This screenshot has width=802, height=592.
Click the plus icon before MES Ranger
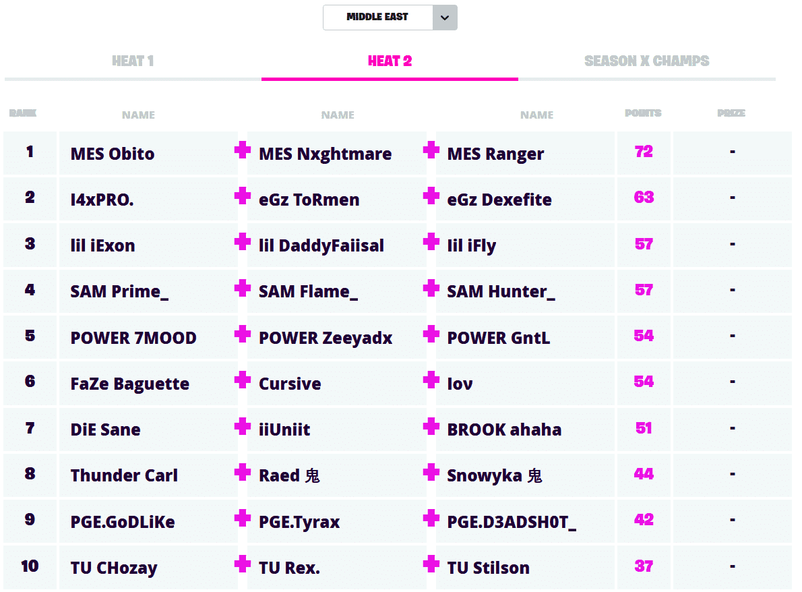coord(431,150)
